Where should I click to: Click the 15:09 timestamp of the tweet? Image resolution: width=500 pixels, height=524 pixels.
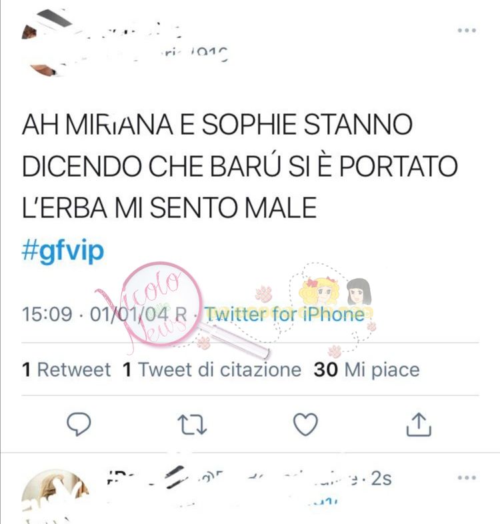click(x=47, y=314)
